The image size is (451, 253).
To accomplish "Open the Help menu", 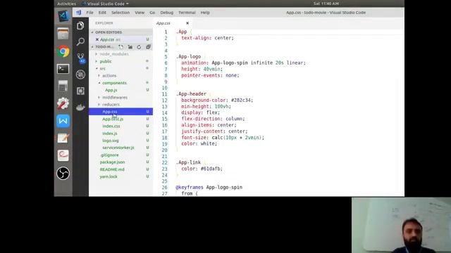I will tap(205, 13).
